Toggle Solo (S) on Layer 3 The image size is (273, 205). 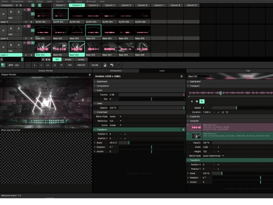click(19, 12)
